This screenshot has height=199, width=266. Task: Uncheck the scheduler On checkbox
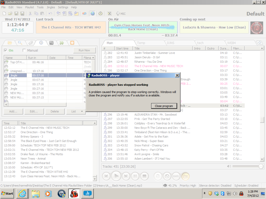point(6,50)
